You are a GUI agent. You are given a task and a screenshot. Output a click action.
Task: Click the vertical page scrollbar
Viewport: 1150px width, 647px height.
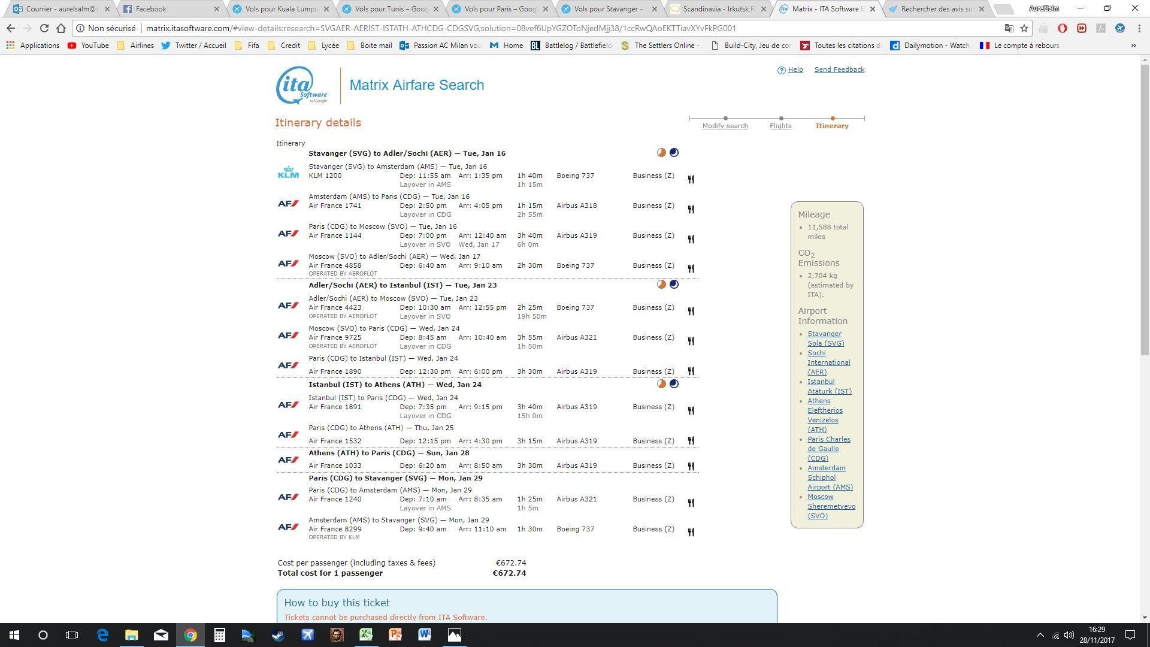click(x=1145, y=210)
